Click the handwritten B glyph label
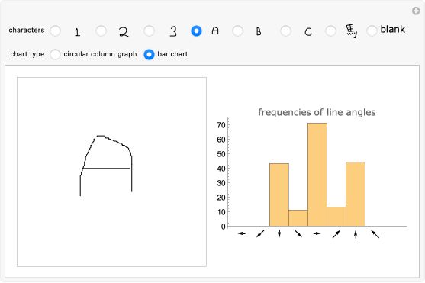425x283 pixels. pyautogui.click(x=259, y=31)
